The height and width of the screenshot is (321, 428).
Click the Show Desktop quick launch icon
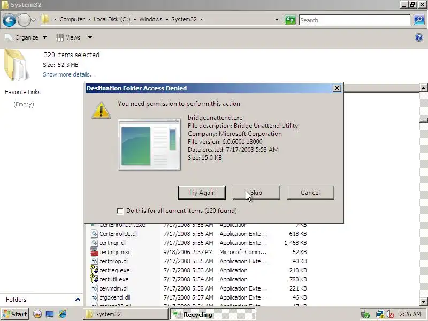(x=50, y=314)
